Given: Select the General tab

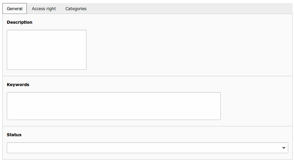Looking at the screenshot, I should click(x=15, y=8).
